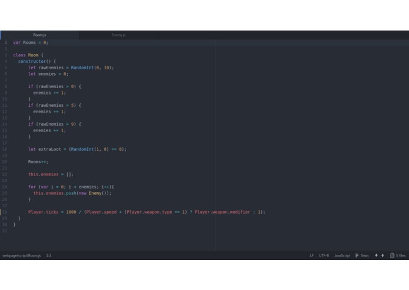Screen dimensions: 409x290
Task: Click 'enemies += 1;' on line 12
Action: 49,112
